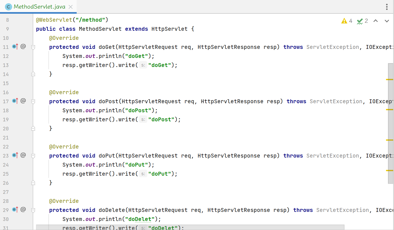Collapse the doDelete method at line 29
This screenshot has width=394, height=230.
click(x=33, y=210)
